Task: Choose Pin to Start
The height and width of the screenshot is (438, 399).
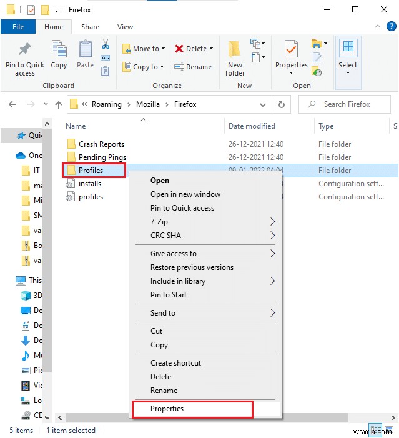Action: pyautogui.click(x=205, y=295)
